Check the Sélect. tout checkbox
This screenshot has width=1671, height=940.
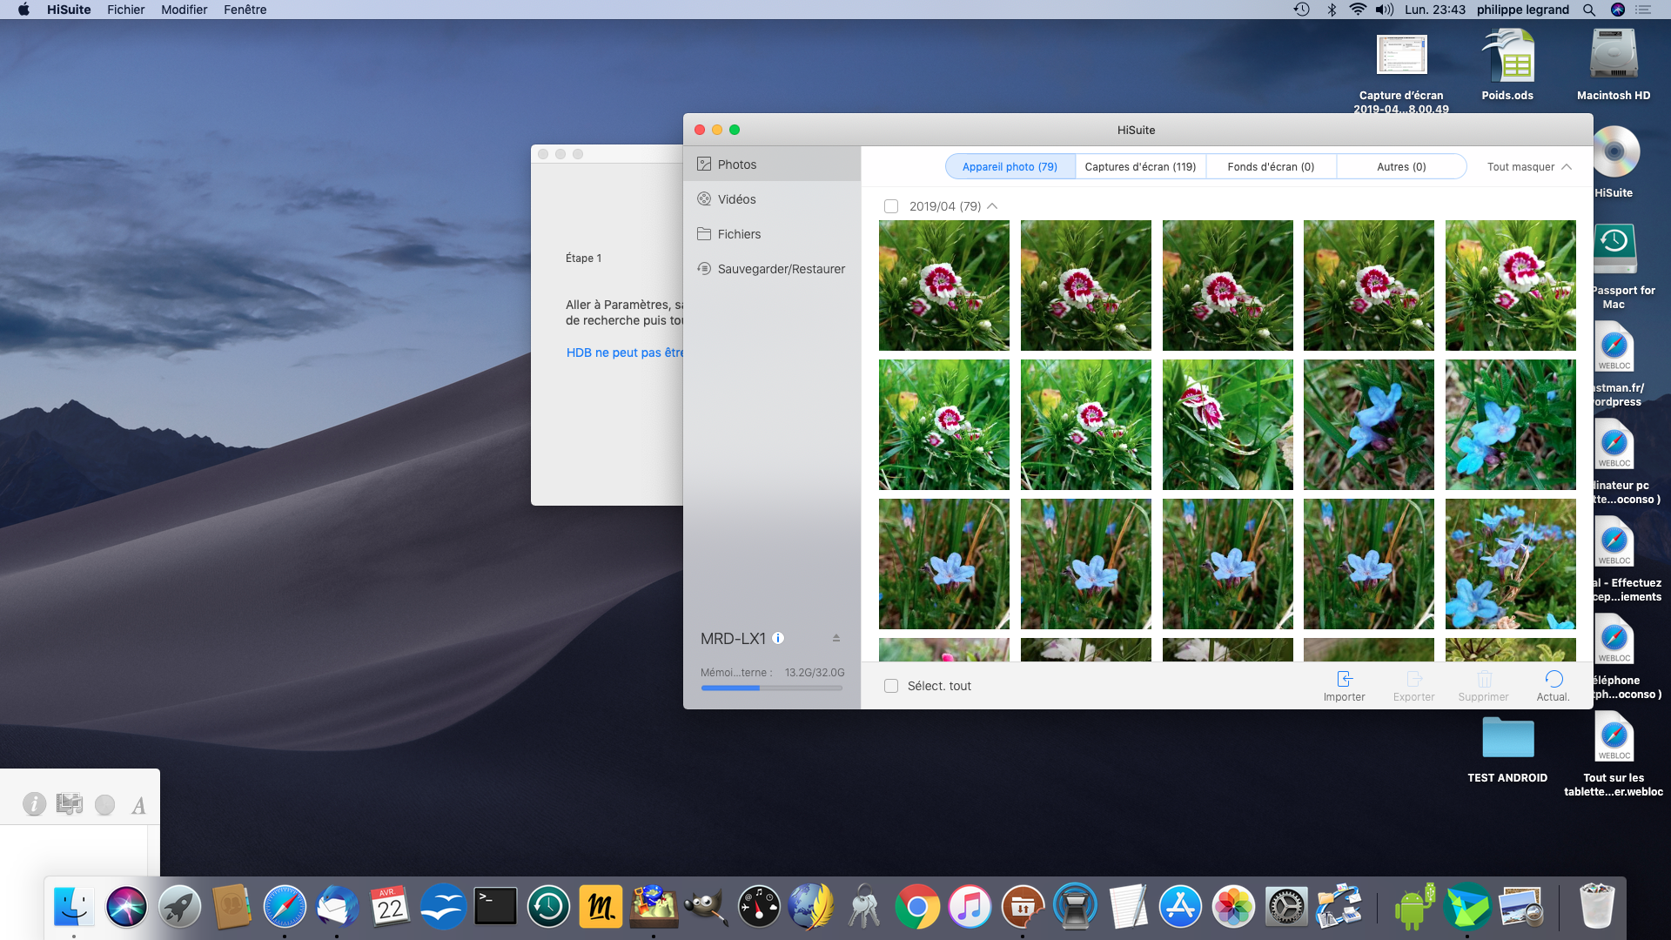coord(891,686)
